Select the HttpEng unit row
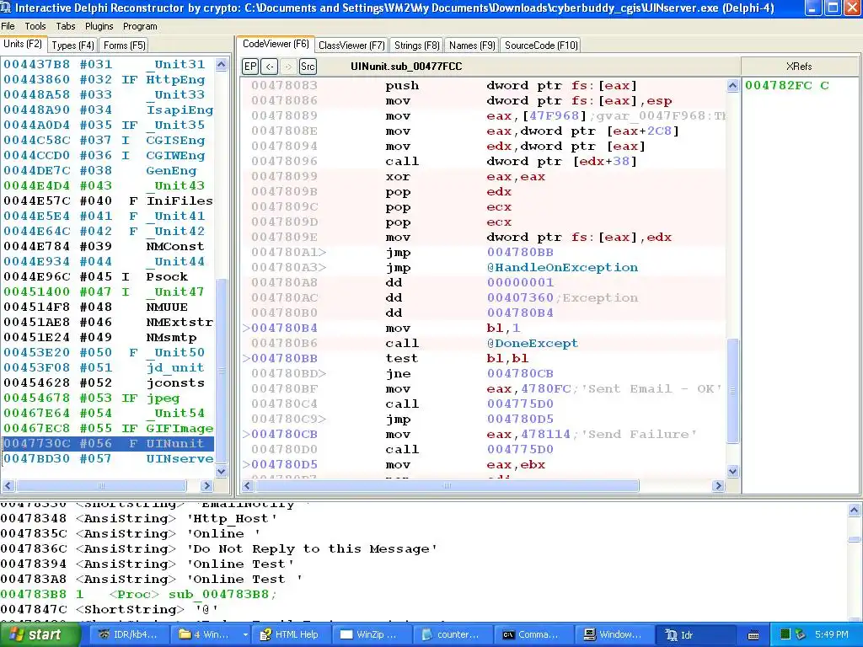This screenshot has height=647, width=863. [108, 80]
